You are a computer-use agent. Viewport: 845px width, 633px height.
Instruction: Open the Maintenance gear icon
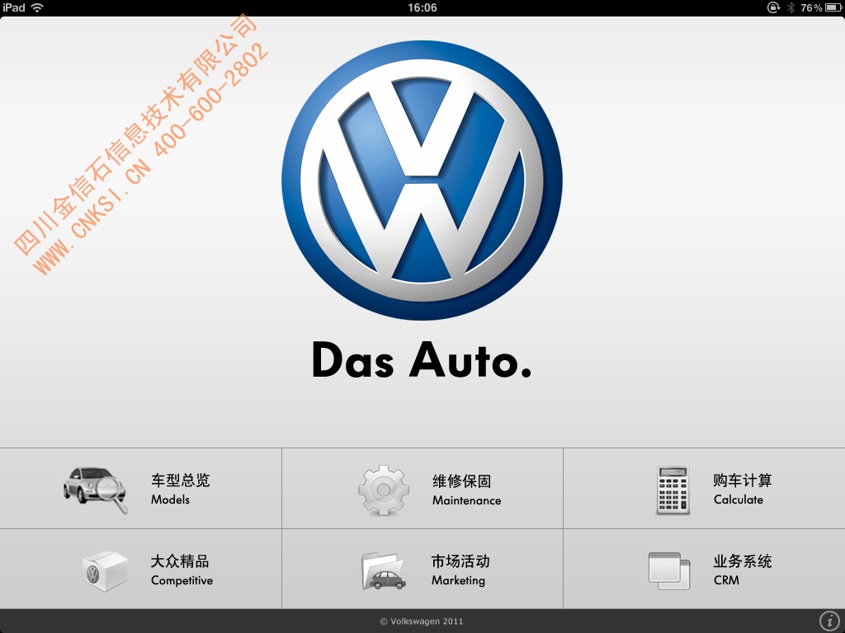click(x=383, y=490)
